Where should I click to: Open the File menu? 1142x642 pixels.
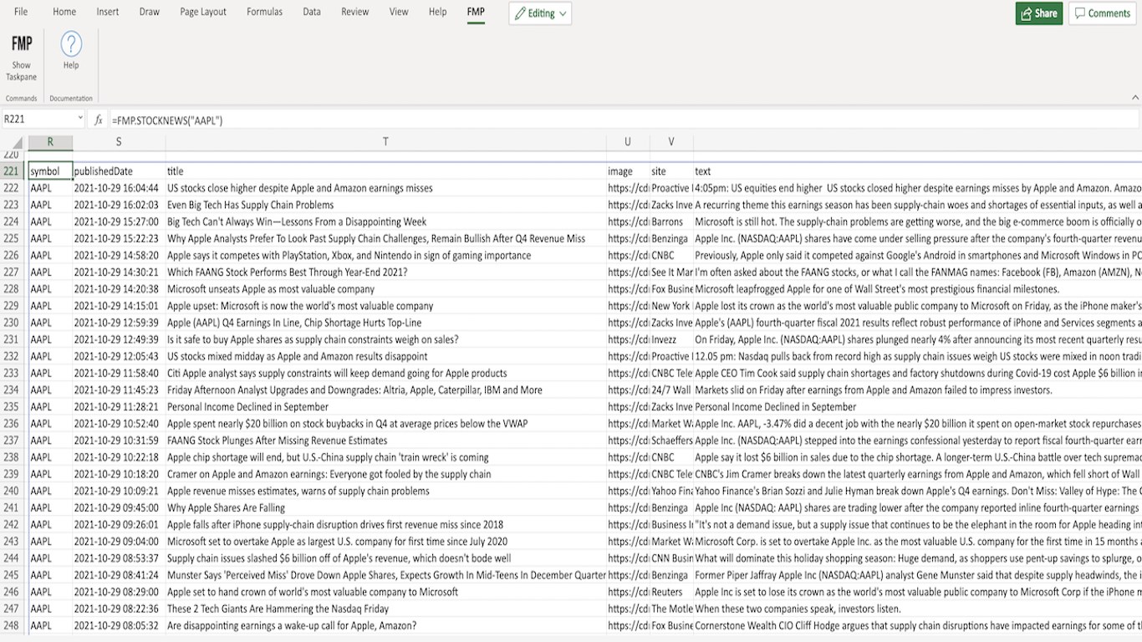pyautogui.click(x=21, y=13)
